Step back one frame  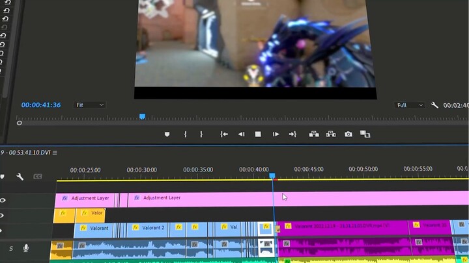241,134
